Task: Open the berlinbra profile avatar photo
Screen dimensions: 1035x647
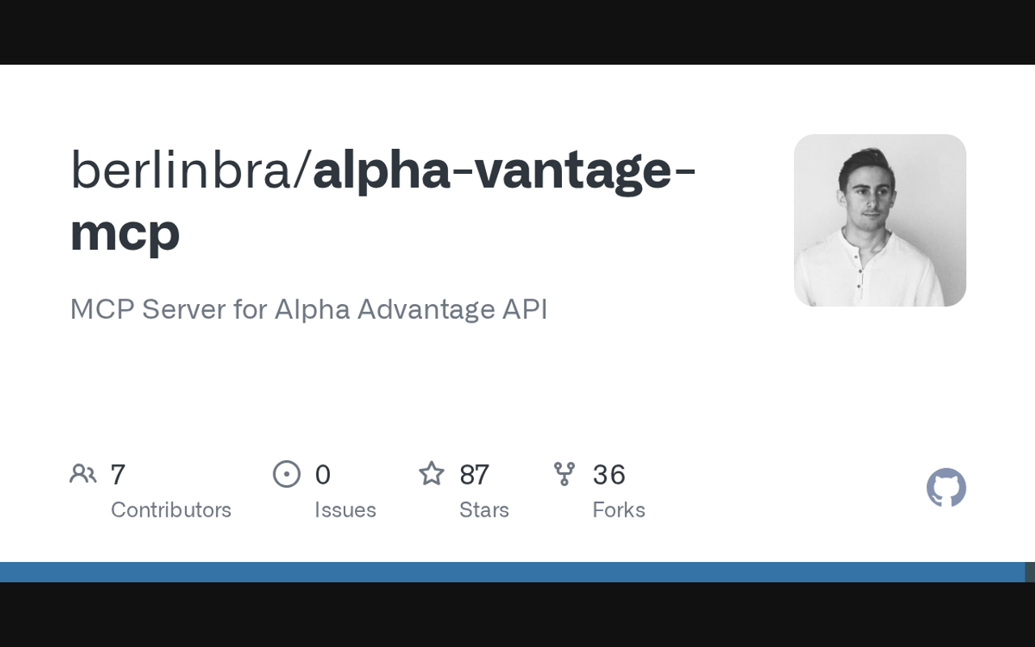Action: coord(880,220)
